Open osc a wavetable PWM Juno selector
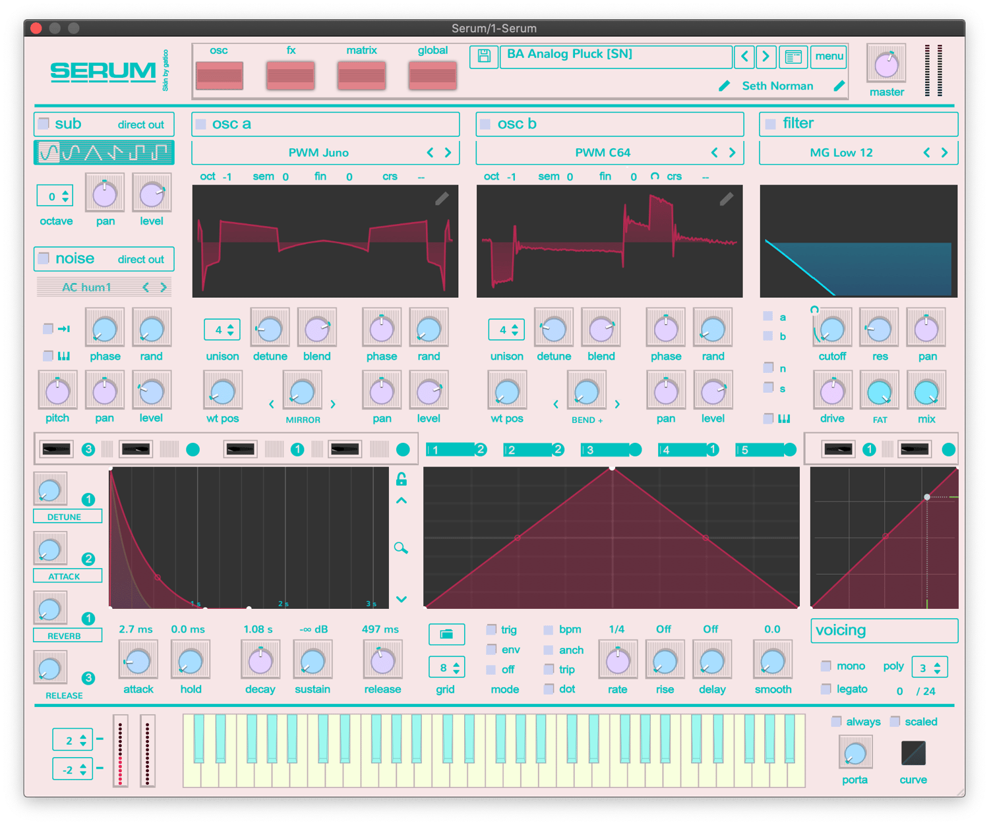Image resolution: width=989 pixels, height=825 pixels. click(x=318, y=153)
